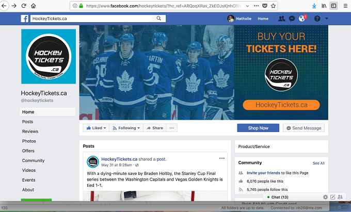Click the Facebook search input field
This screenshot has height=212, width=351.
click(92, 19)
